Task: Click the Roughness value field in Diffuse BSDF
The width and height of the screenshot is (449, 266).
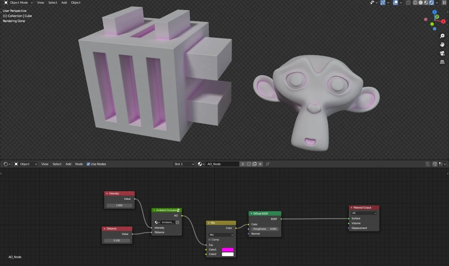Action: 264,229
